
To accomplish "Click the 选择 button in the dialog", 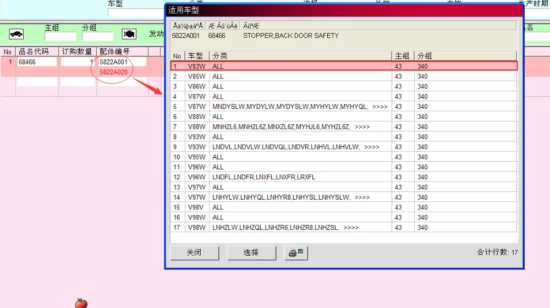I will 251,252.
